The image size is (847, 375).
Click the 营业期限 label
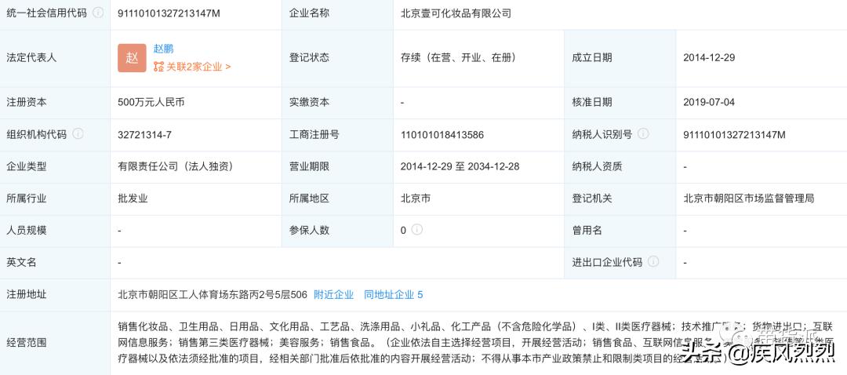309,166
